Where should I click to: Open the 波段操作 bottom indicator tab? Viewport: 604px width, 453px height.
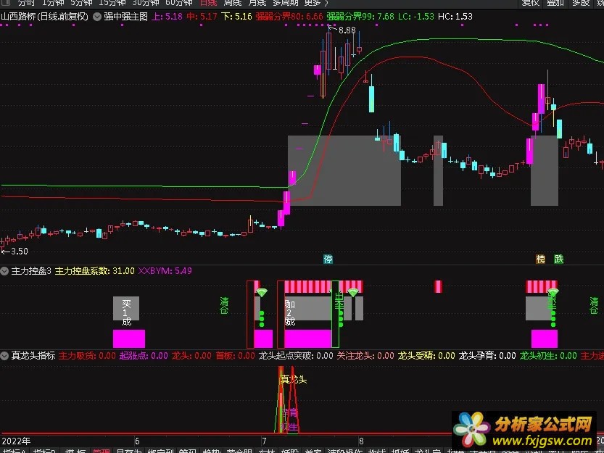(344, 451)
